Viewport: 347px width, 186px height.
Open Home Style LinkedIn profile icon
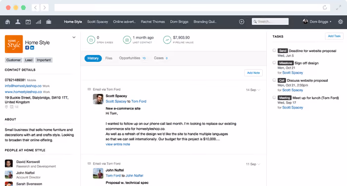click(x=32, y=48)
